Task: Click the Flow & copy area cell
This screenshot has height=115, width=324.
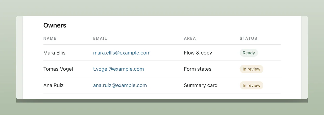Action: (x=198, y=53)
